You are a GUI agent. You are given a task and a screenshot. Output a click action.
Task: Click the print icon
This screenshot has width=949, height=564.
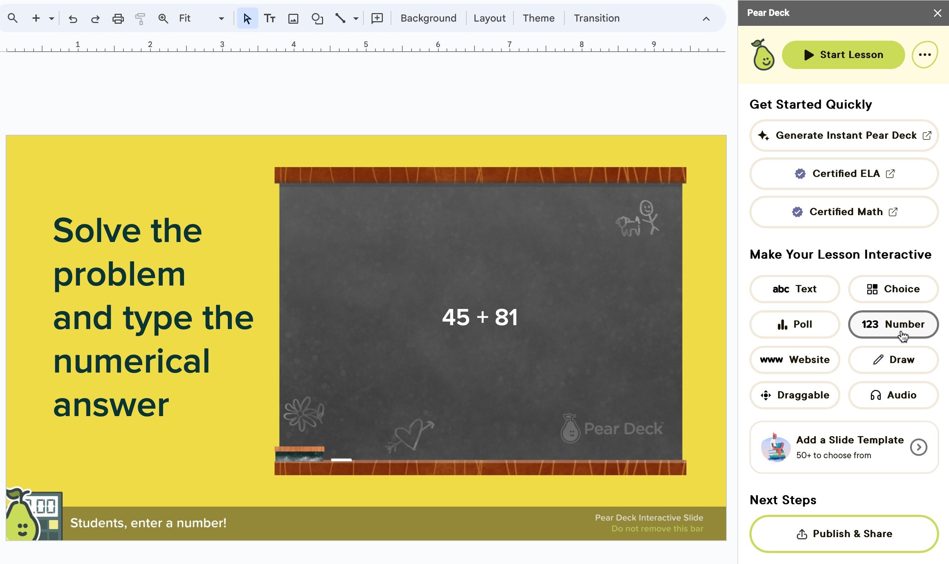(118, 18)
